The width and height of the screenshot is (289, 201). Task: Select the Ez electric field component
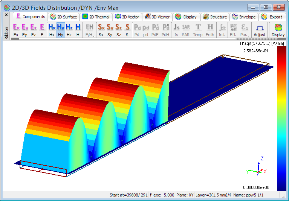(x=33, y=30)
